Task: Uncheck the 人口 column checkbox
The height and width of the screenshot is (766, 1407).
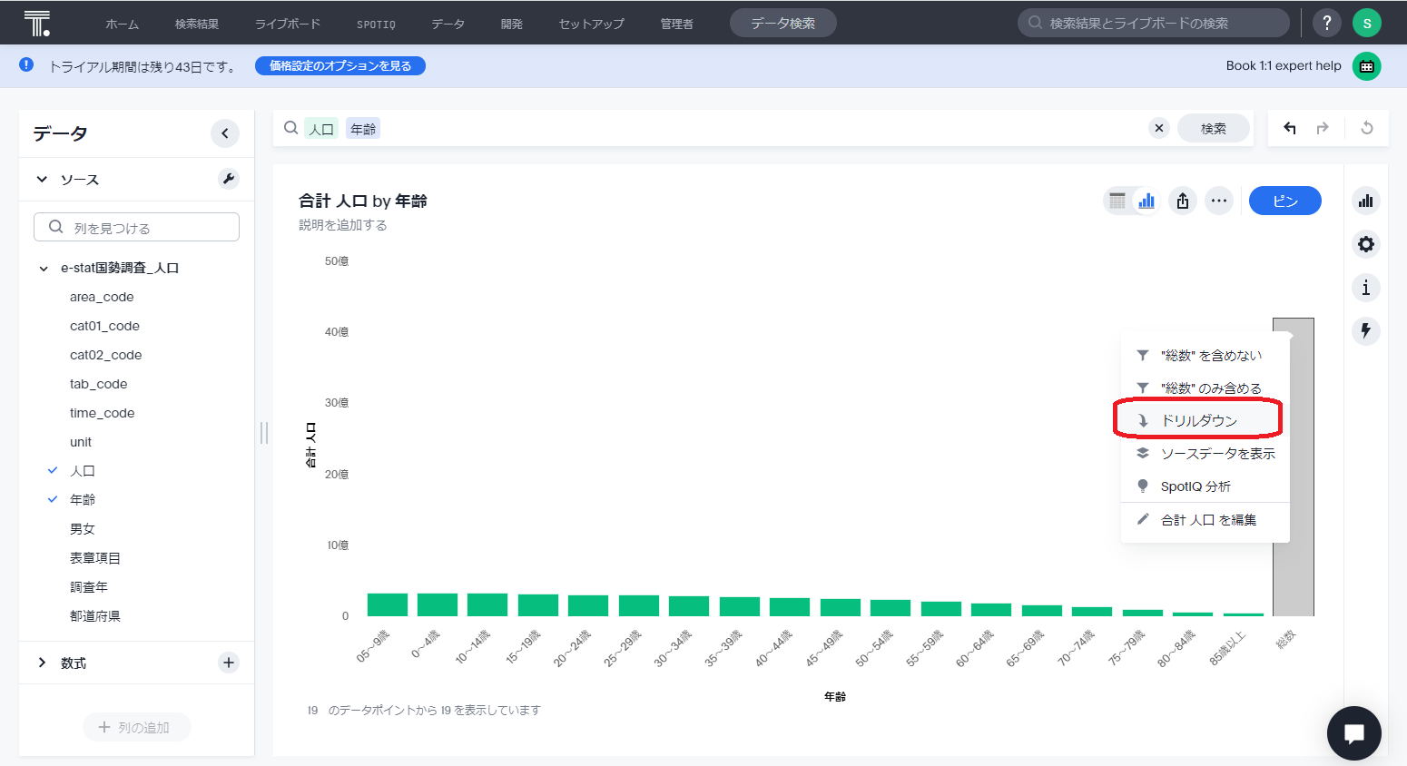Action: tap(52, 470)
